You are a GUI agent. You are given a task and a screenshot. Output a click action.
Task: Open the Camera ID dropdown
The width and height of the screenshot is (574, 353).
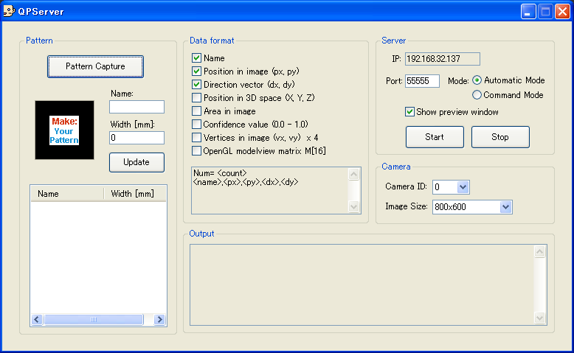click(463, 187)
